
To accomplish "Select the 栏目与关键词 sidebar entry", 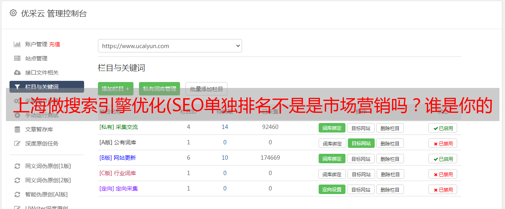I will click(47, 87).
